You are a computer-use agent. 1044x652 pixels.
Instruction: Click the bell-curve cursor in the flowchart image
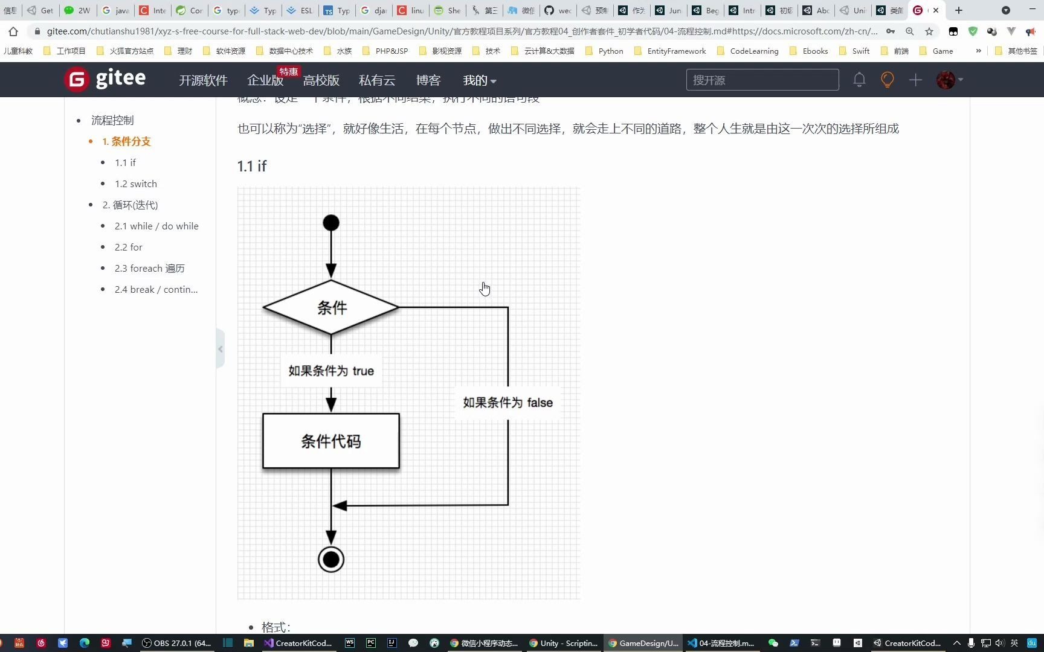tap(485, 288)
